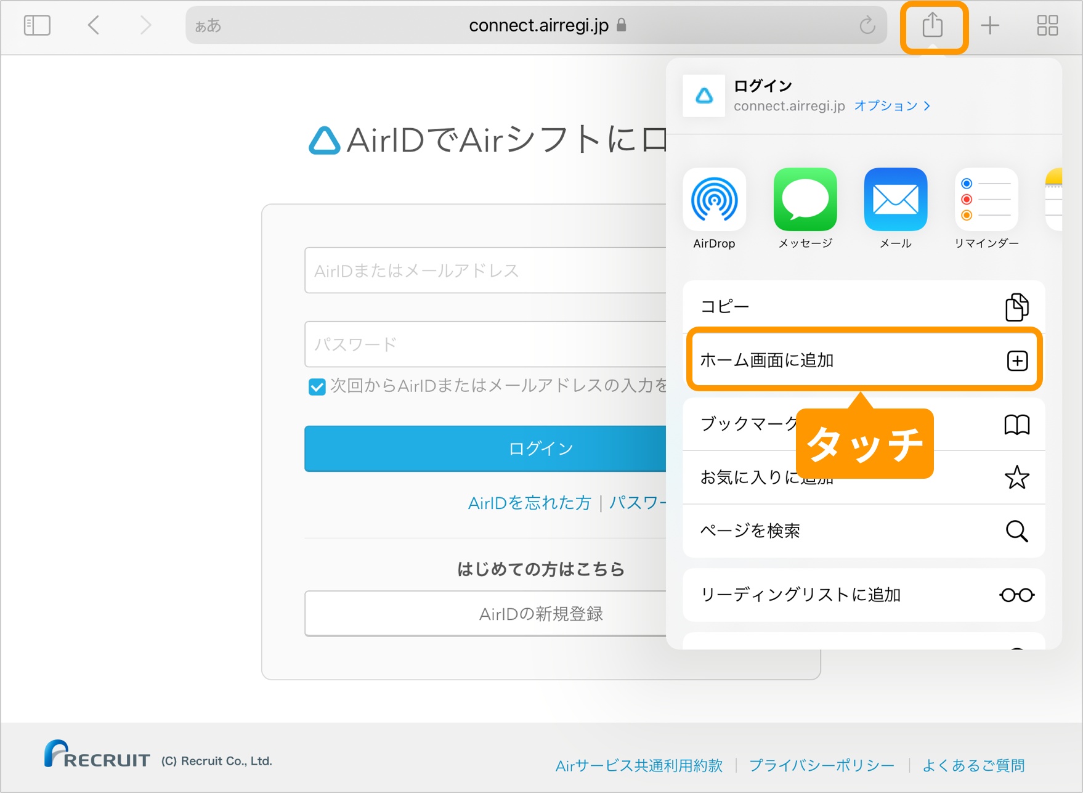Reload the connect.airregi.jp page
The height and width of the screenshot is (793, 1083).
pos(867,25)
